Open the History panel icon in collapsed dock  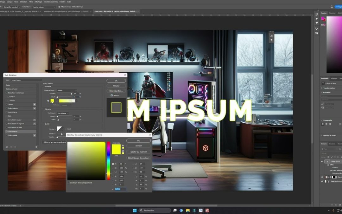(317, 14)
